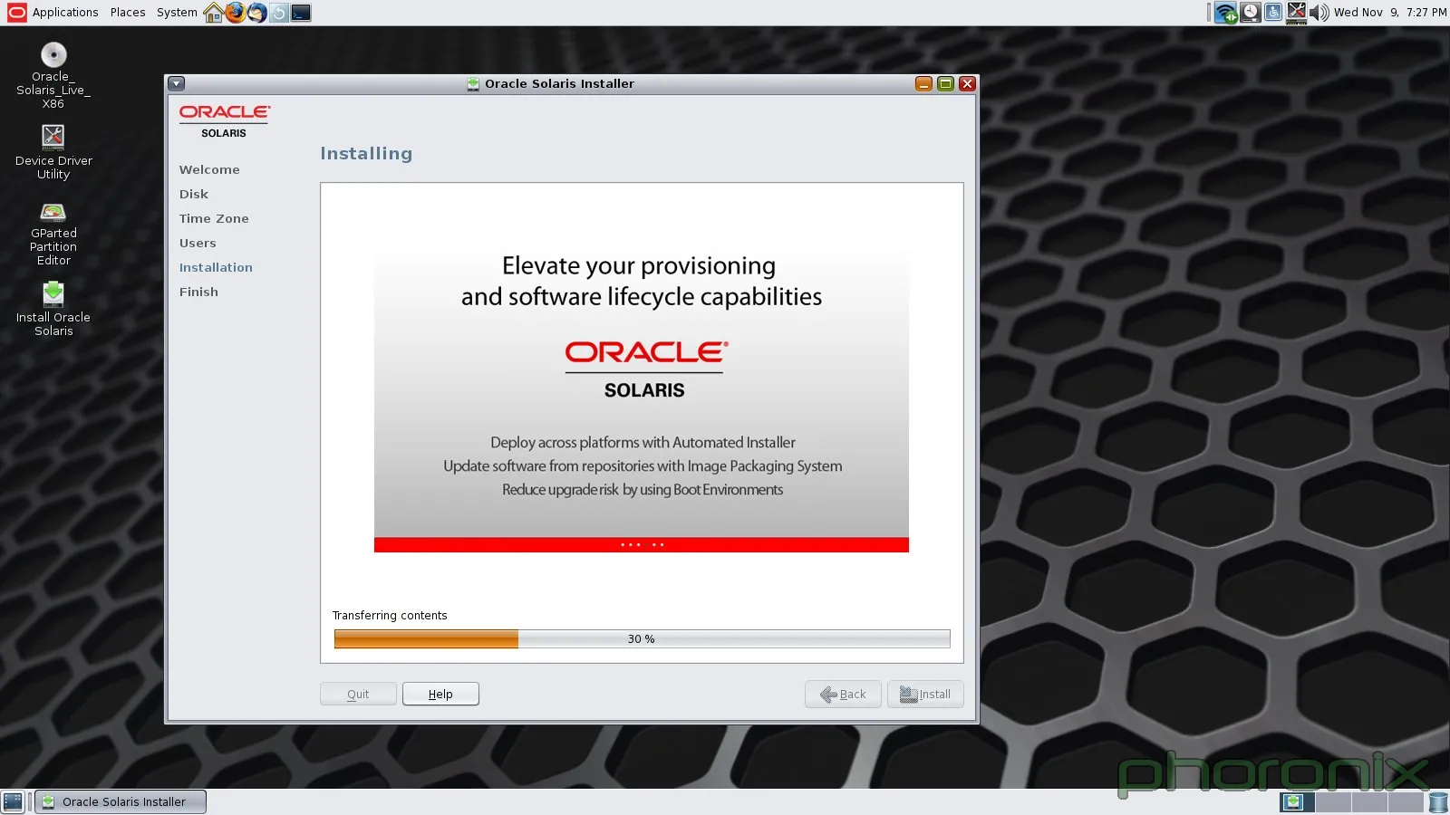The width and height of the screenshot is (1450, 815).
Task: Minimize the Oracle Solaris Installer window
Action: click(923, 83)
